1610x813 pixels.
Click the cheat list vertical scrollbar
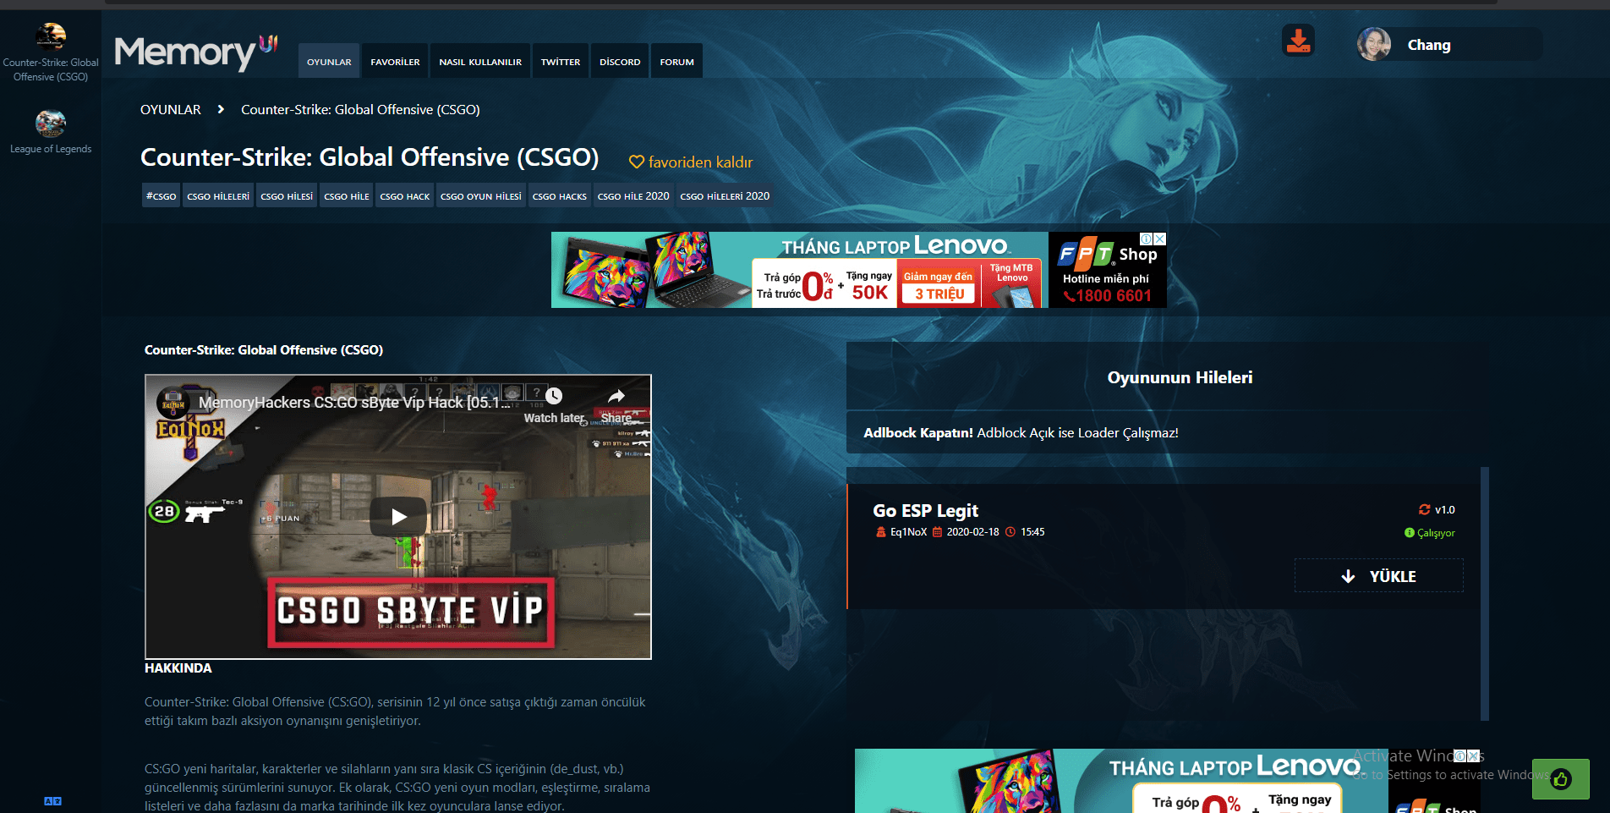tap(1485, 594)
